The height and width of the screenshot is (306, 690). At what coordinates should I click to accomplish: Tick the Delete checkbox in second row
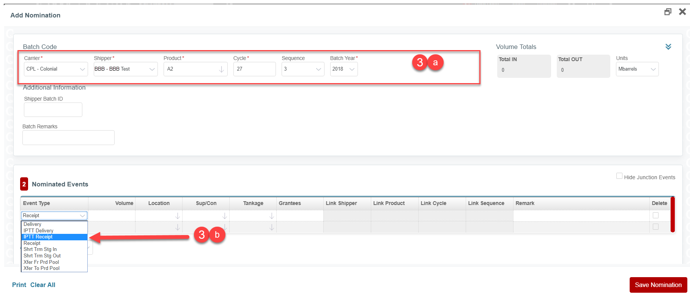pos(655,227)
